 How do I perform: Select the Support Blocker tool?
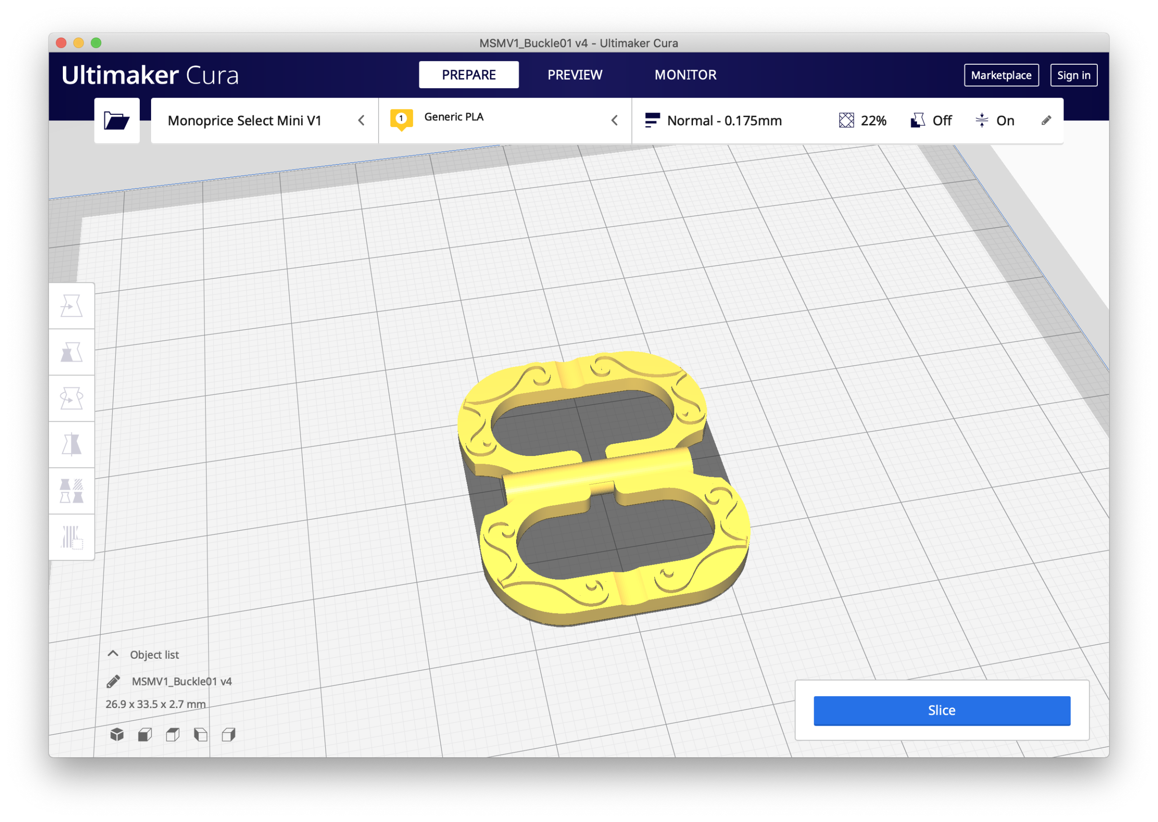[x=71, y=537]
